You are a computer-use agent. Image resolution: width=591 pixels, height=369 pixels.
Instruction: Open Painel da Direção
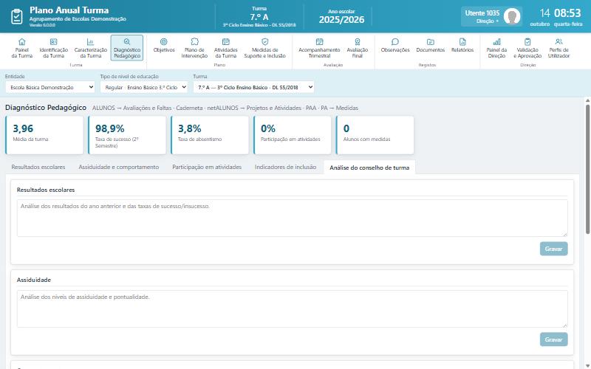point(496,48)
